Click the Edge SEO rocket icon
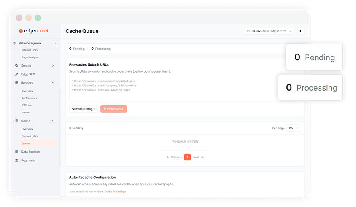The image size is (356, 207). pos(17,74)
